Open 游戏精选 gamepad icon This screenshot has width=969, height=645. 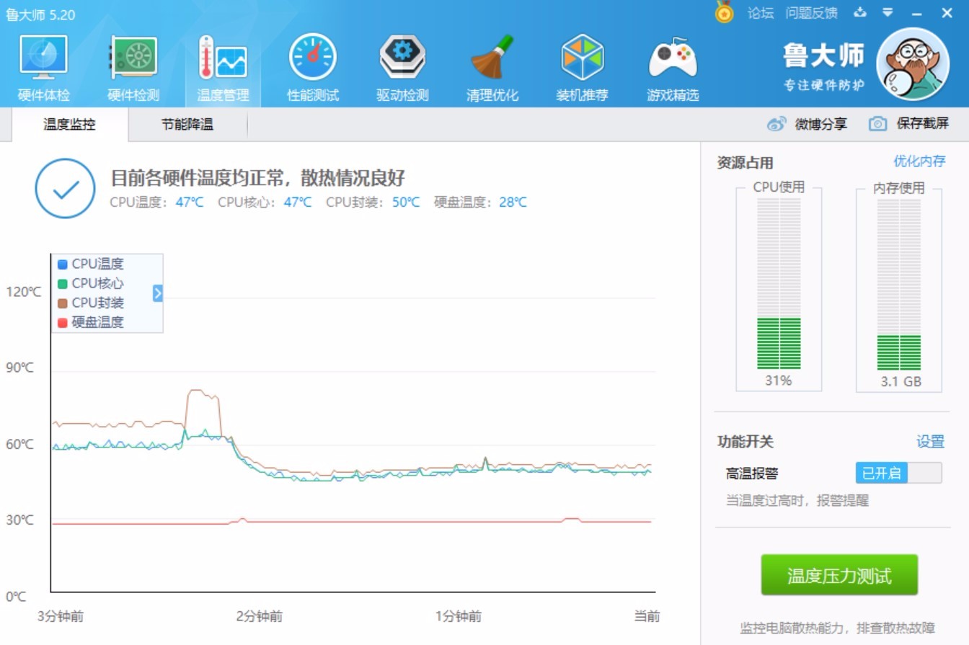(673, 58)
